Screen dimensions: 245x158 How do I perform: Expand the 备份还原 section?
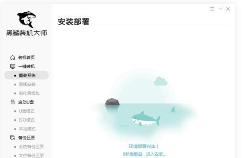pyautogui.click(x=26, y=138)
